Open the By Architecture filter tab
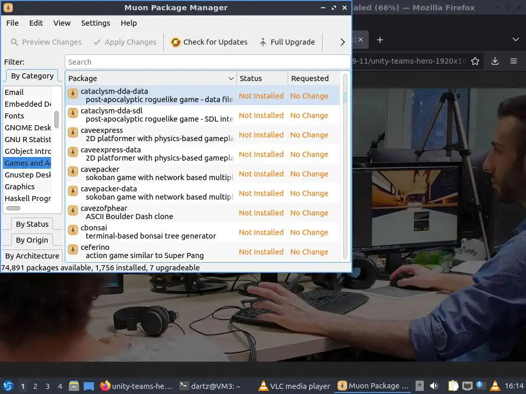526x394 pixels. point(32,256)
